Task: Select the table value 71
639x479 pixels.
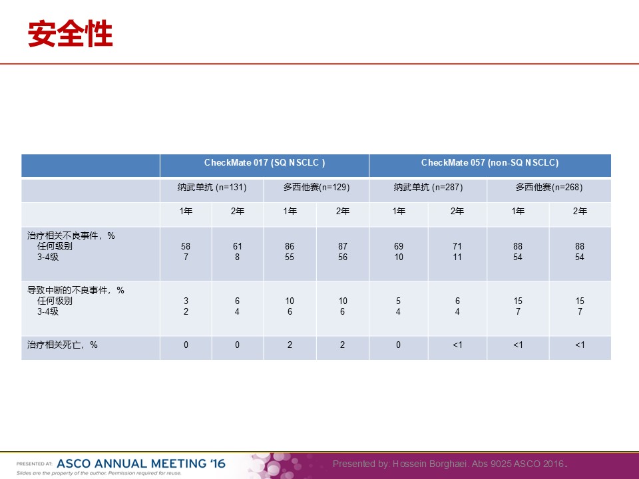Action: (x=457, y=246)
